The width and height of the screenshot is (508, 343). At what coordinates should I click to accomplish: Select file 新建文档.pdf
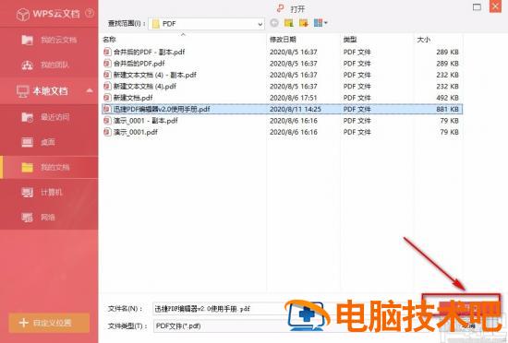pyautogui.click(x=133, y=98)
